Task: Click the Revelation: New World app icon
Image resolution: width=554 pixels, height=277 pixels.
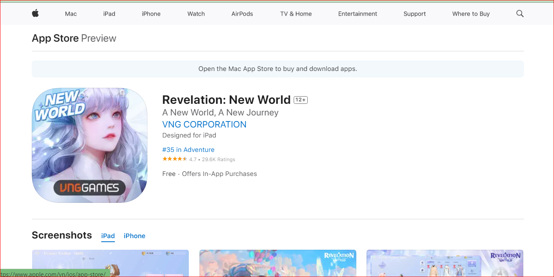Action: [90, 145]
